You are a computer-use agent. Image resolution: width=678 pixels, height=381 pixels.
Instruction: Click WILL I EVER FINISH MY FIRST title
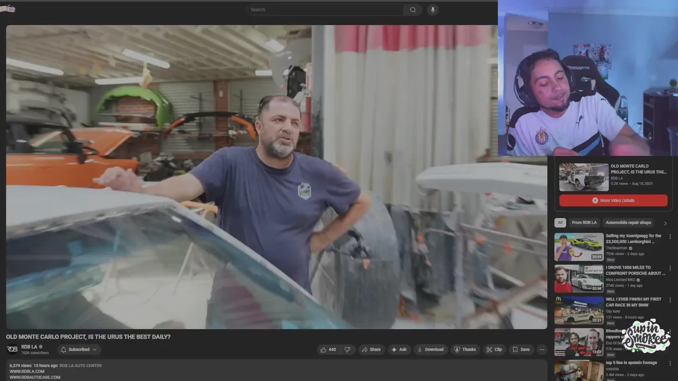point(634,302)
